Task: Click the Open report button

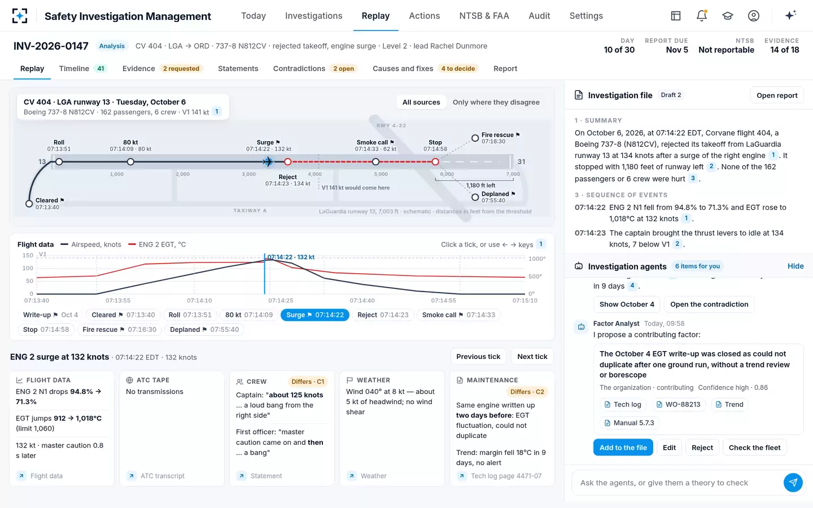Action: pos(777,95)
